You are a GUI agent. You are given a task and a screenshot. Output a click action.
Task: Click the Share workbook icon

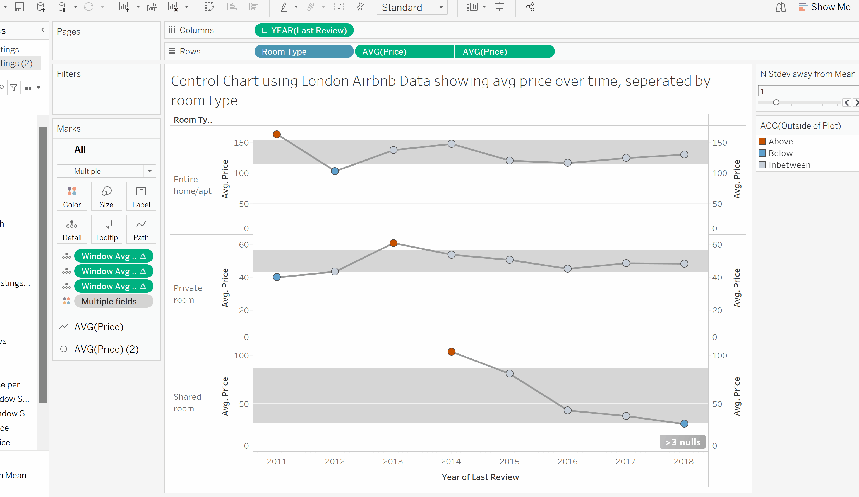(529, 7)
